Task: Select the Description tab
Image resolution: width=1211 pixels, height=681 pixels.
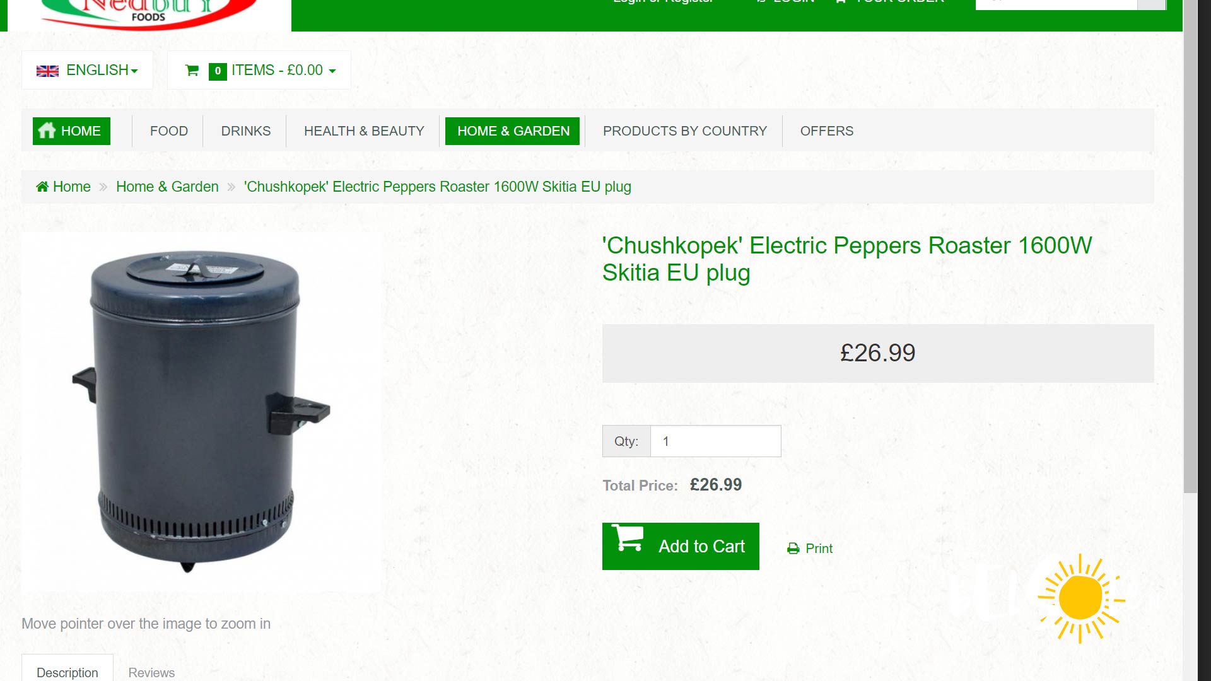Action: tap(67, 672)
